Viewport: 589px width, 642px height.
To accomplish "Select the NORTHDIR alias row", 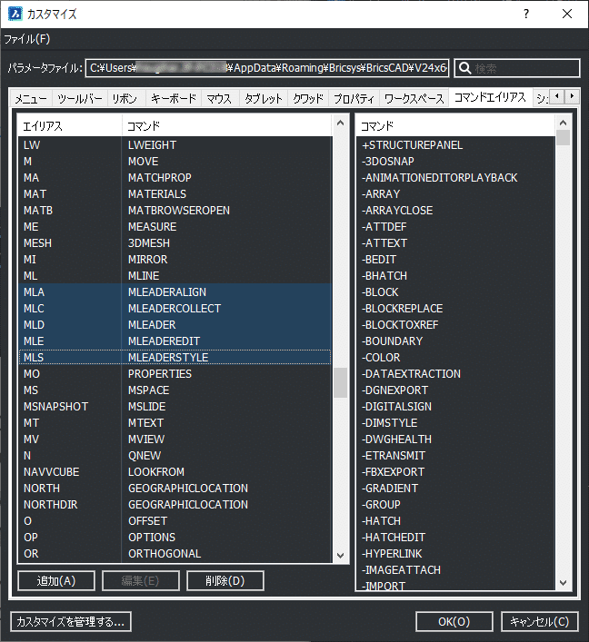I will pos(175,505).
